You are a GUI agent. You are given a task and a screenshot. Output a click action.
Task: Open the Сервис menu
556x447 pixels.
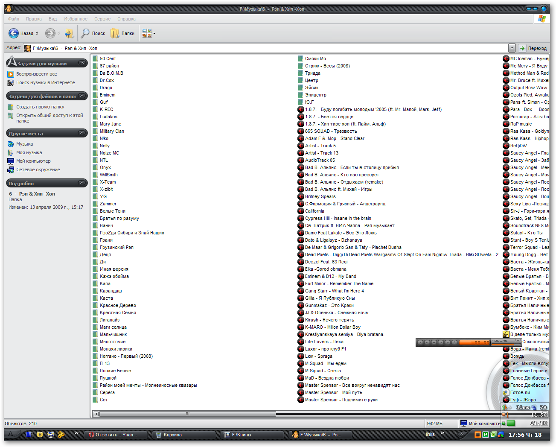(102, 19)
